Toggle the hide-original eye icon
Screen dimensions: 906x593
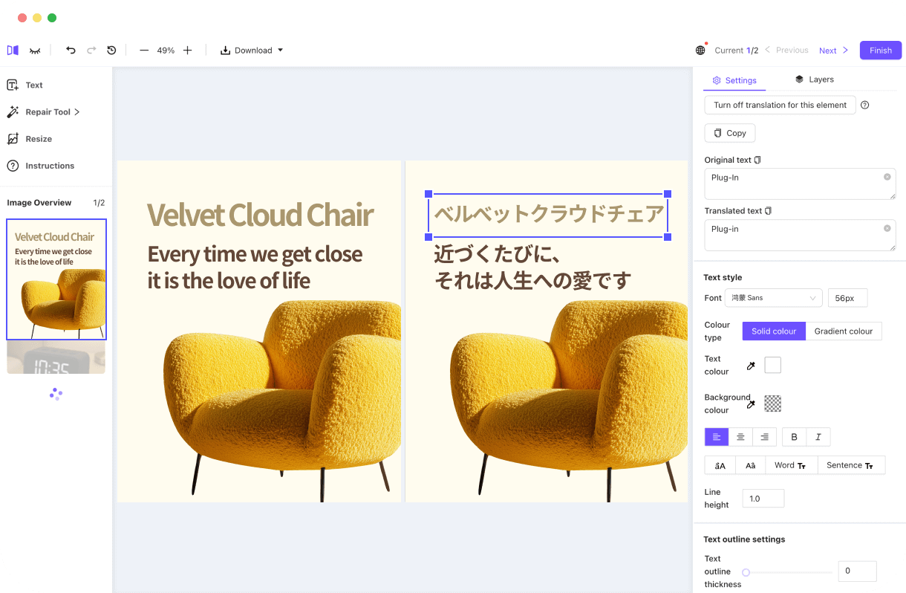[x=35, y=51]
